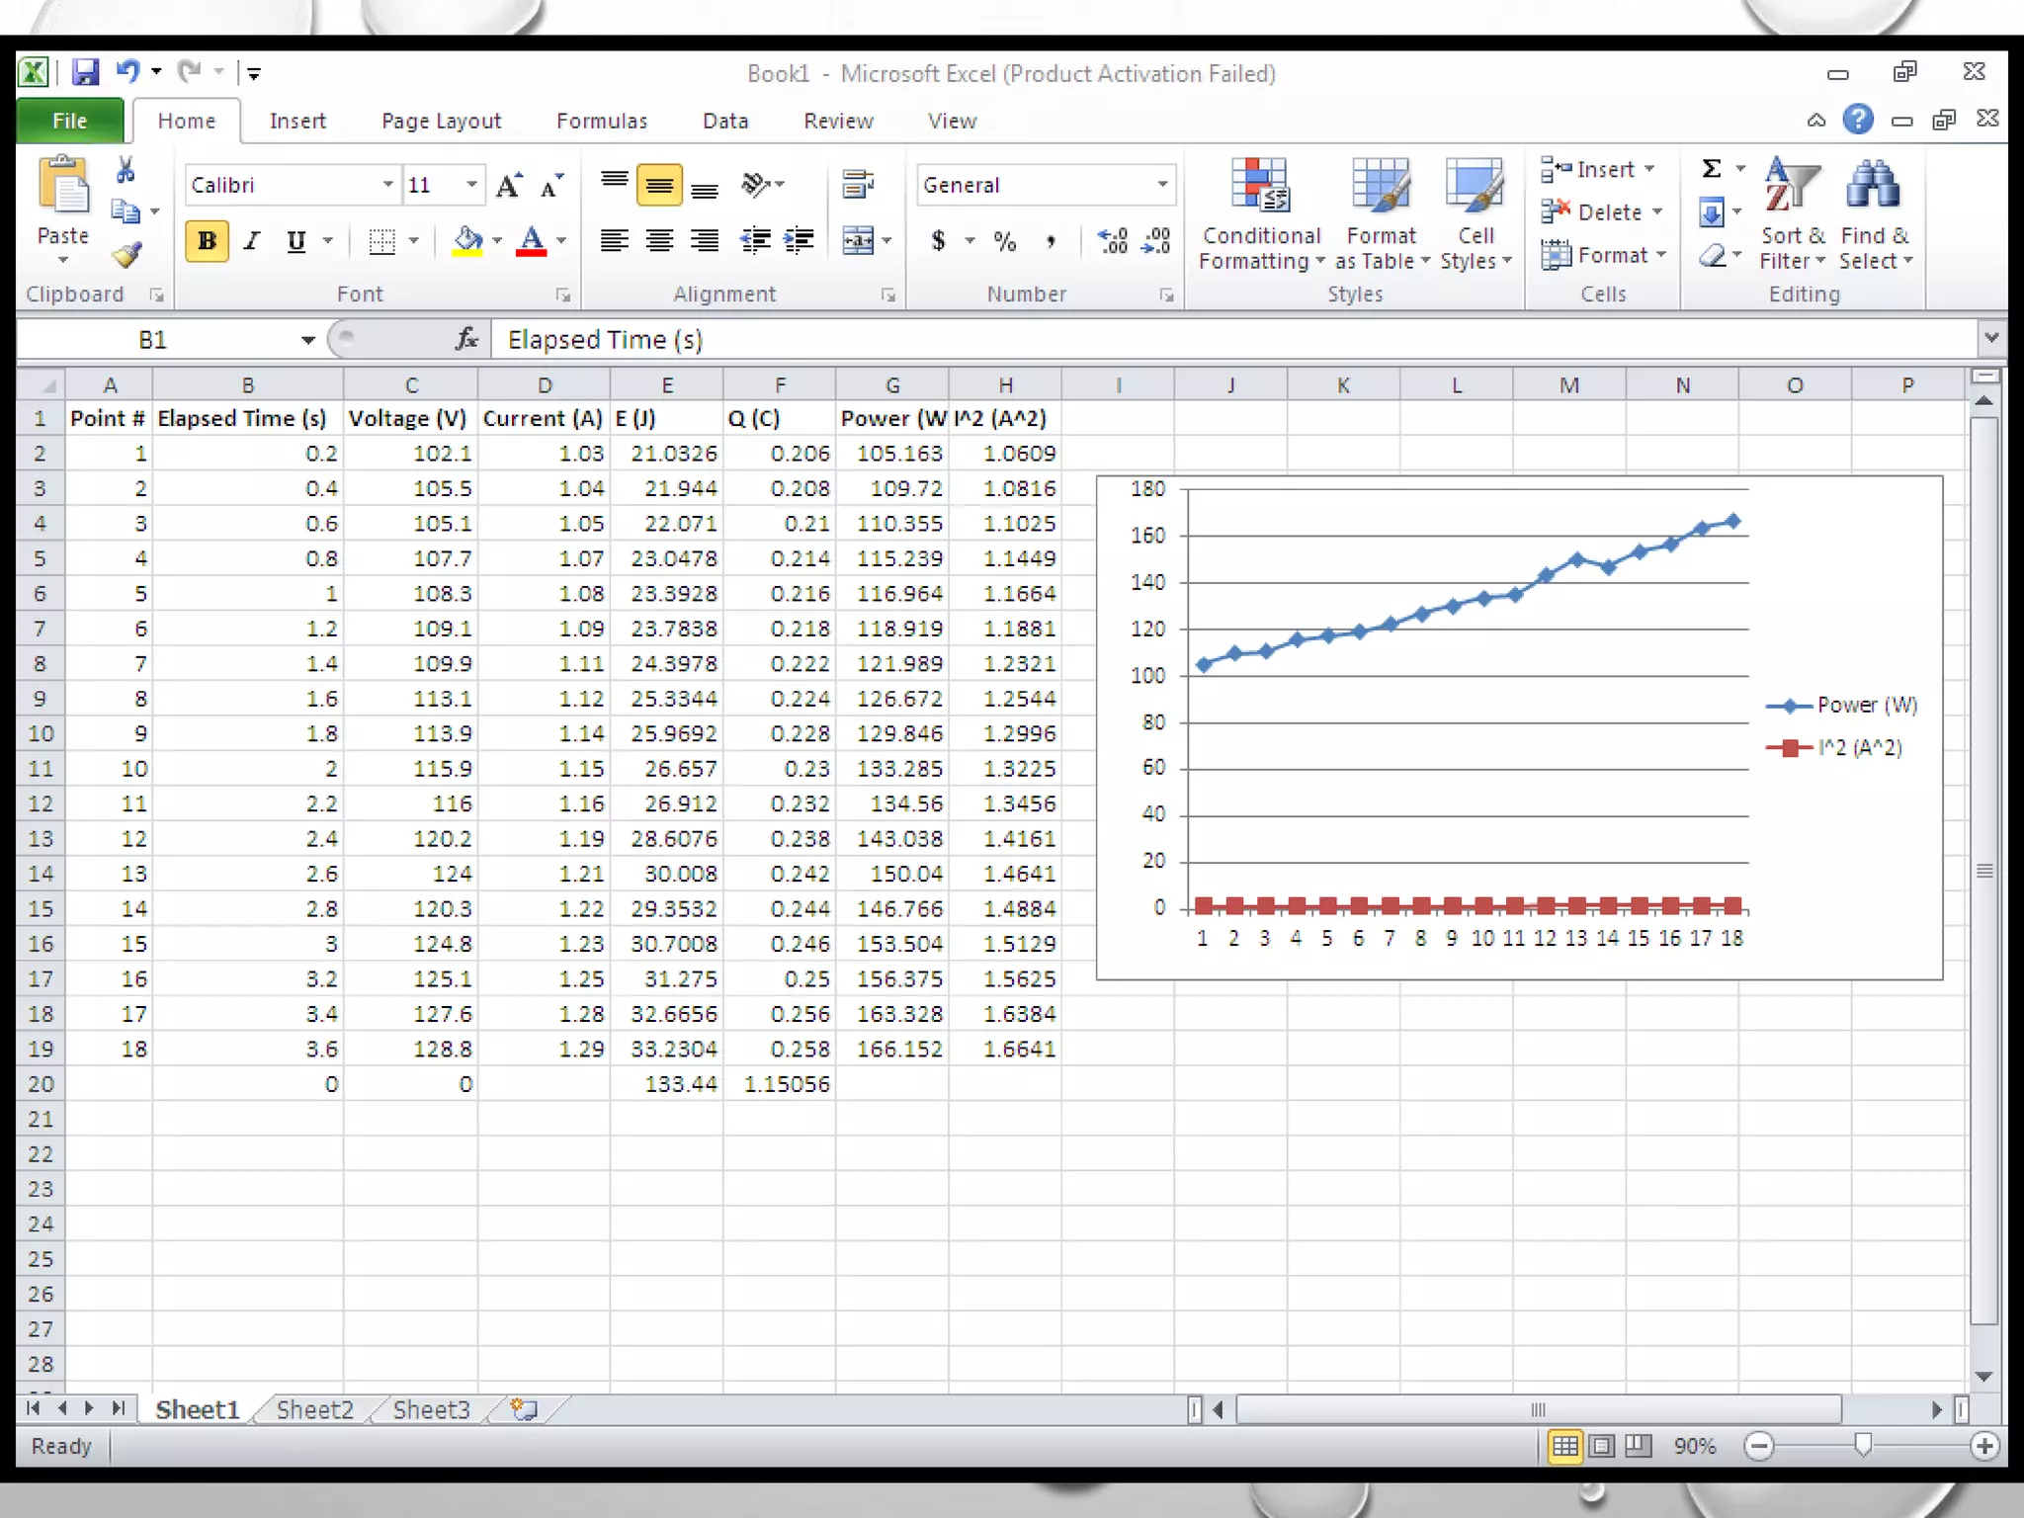Open the Name Box dropdown arrow
The width and height of the screenshot is (2024, 1518).
tap(308, 340)
